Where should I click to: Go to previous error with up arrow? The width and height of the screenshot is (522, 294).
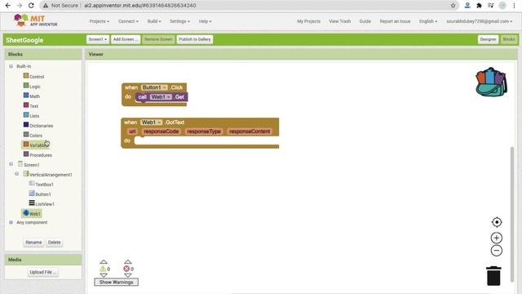(x=128, y=262)
